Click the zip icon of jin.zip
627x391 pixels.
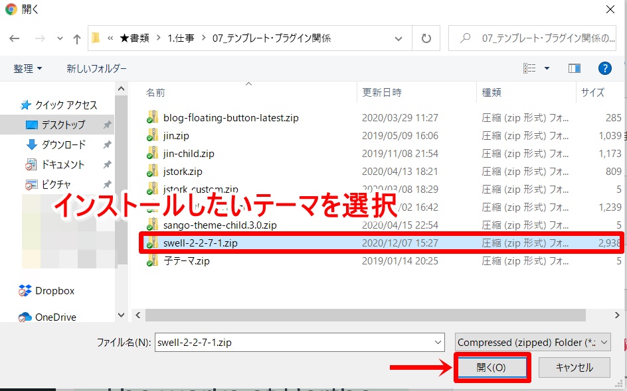click(153, 135)
